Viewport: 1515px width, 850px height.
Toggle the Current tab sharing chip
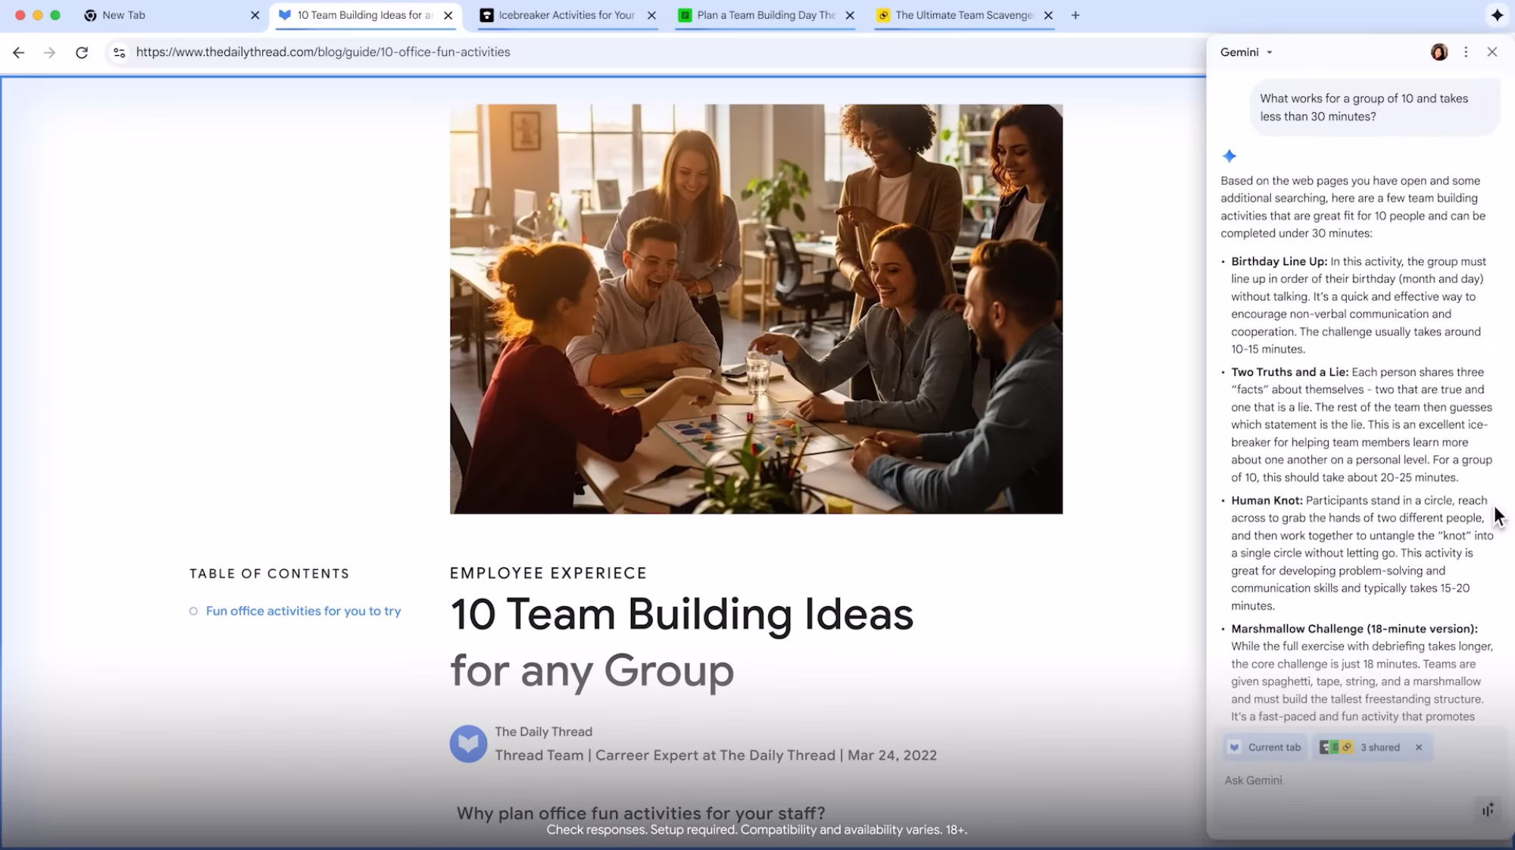click(1265, 747)
